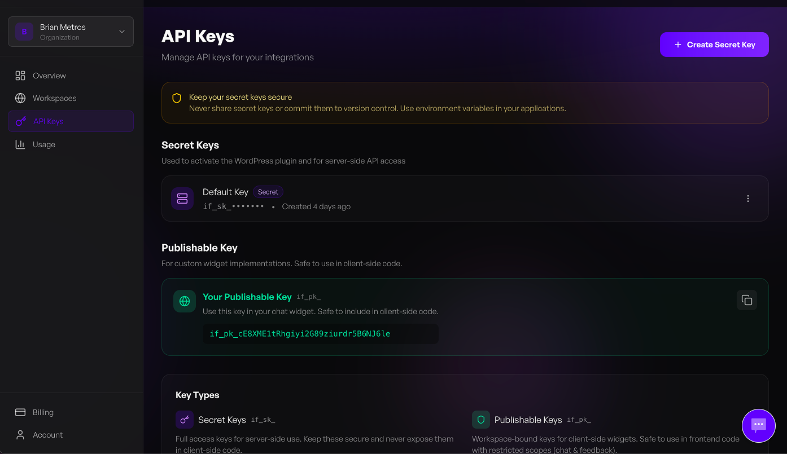Click the Workspaces globe icon
This screenshot has height=454, width=787.
20,98
